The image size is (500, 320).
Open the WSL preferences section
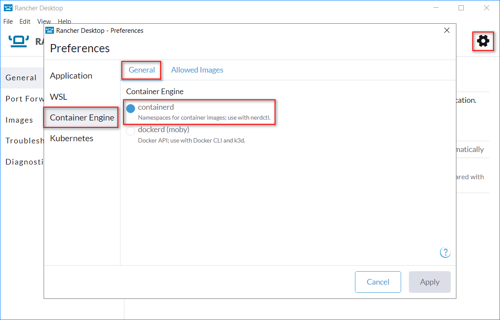(59, 97)
